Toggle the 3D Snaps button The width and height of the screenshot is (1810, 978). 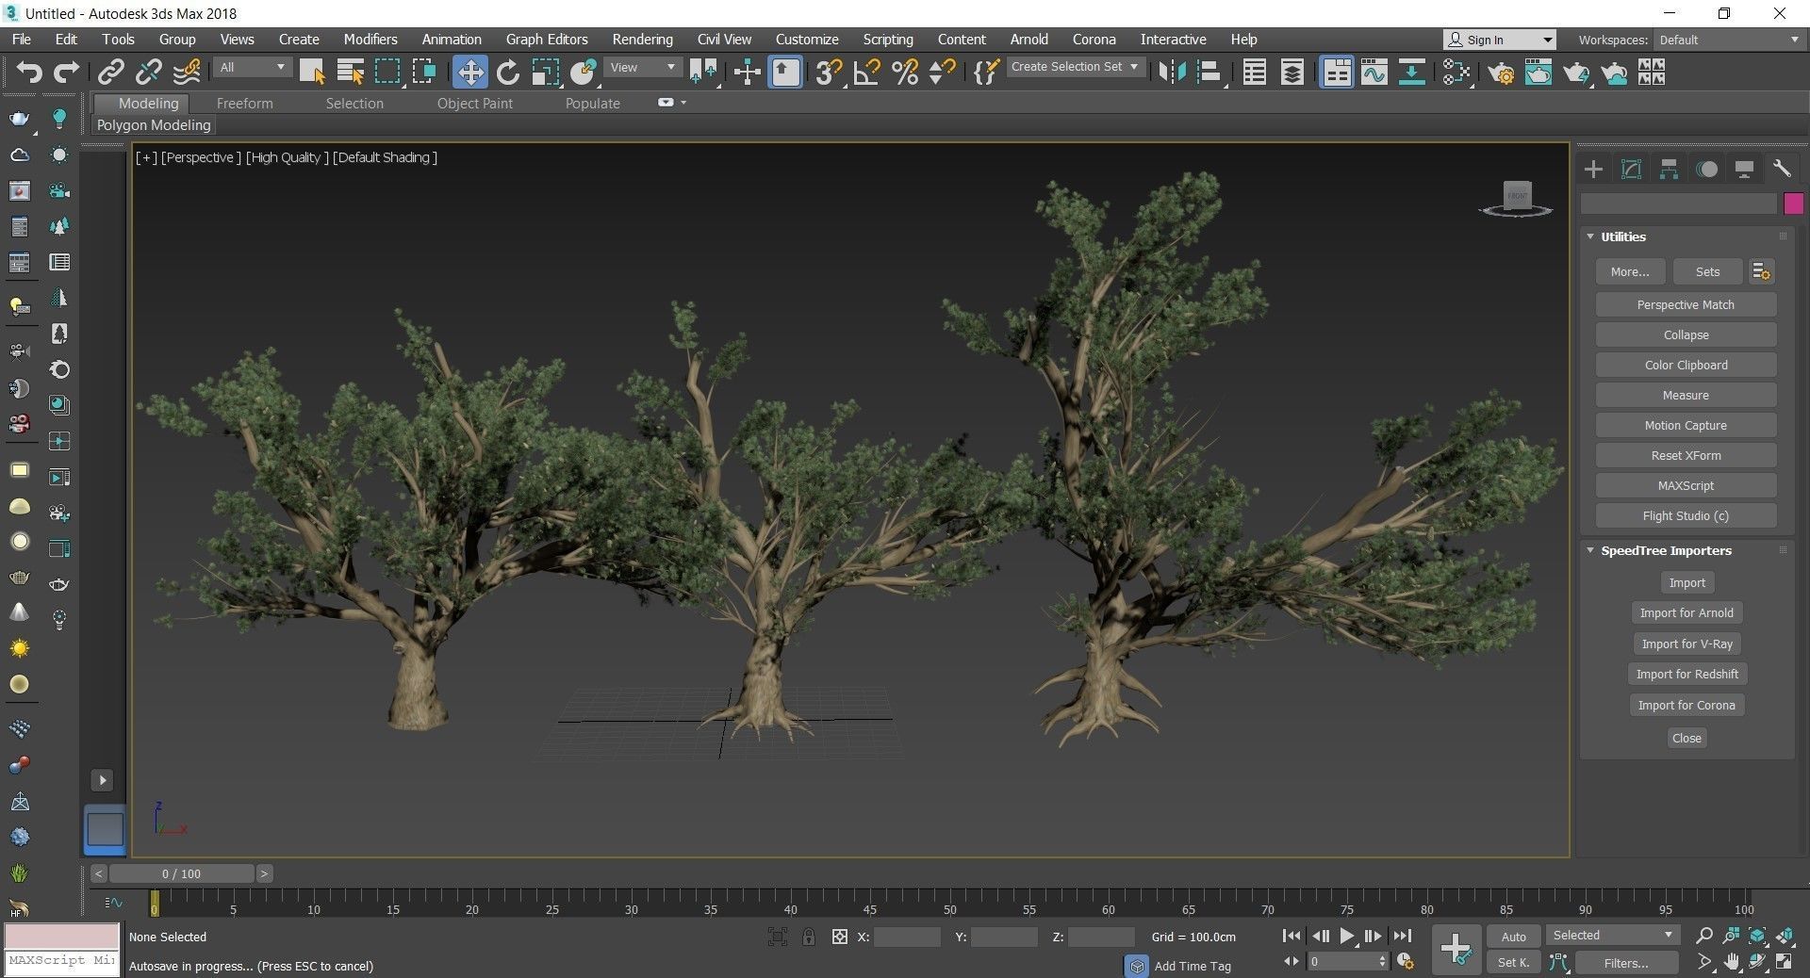click(x=829, y=73)
